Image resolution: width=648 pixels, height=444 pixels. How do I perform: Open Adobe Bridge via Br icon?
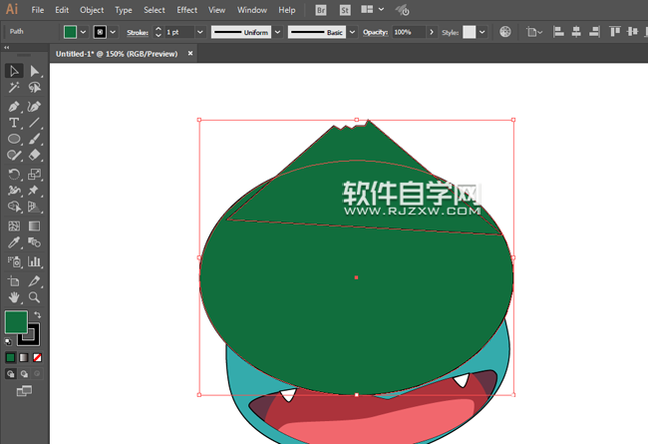tap(321, 10)
